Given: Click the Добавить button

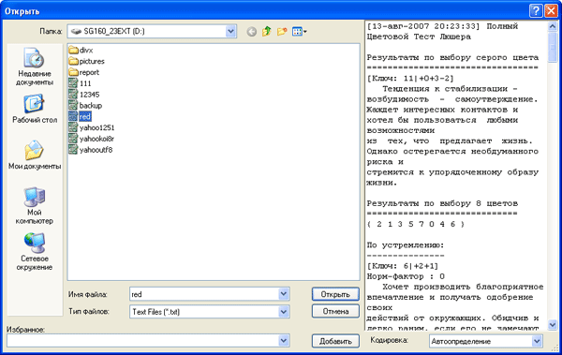Looking at the screenshot, I should pyautogui.click(x=335, y=341).
